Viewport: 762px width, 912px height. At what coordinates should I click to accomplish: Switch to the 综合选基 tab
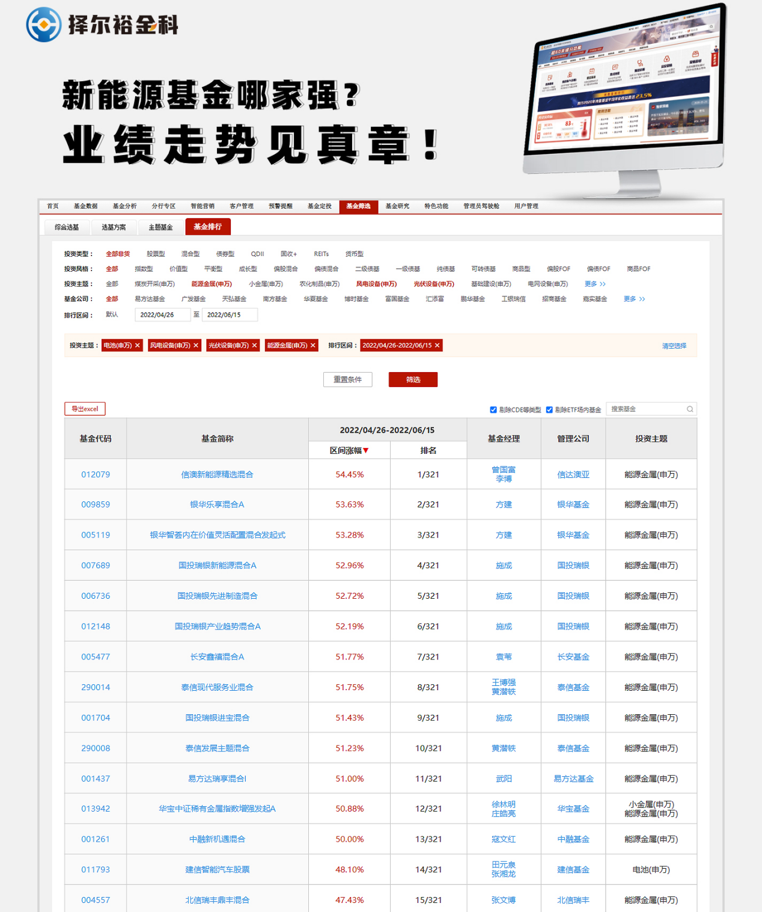[x=67, y=227]
